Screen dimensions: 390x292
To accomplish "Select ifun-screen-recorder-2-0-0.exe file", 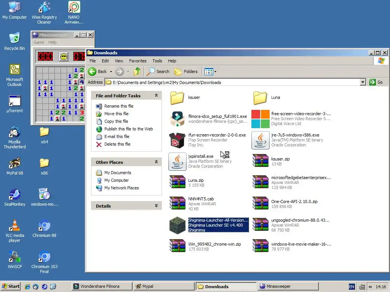I will pos(208,140).
